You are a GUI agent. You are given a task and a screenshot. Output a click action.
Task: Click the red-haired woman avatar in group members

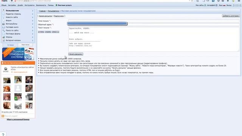coord(7,88)
